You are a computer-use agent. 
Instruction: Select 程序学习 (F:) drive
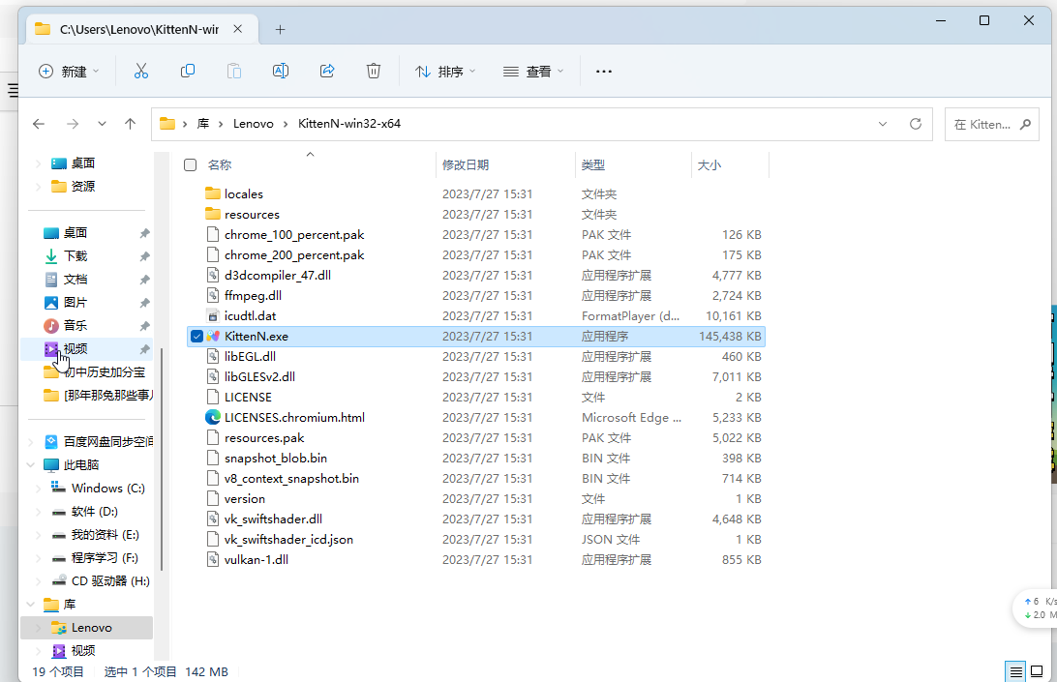tap(105, 558)
